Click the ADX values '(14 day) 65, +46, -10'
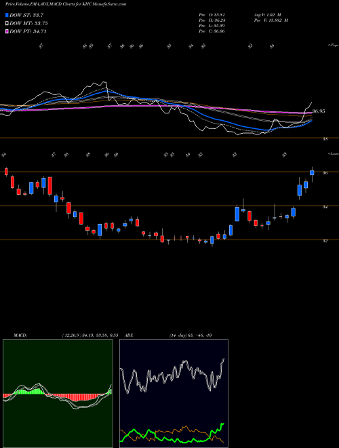Screen dimensions: 339x448 pos(191,335)
